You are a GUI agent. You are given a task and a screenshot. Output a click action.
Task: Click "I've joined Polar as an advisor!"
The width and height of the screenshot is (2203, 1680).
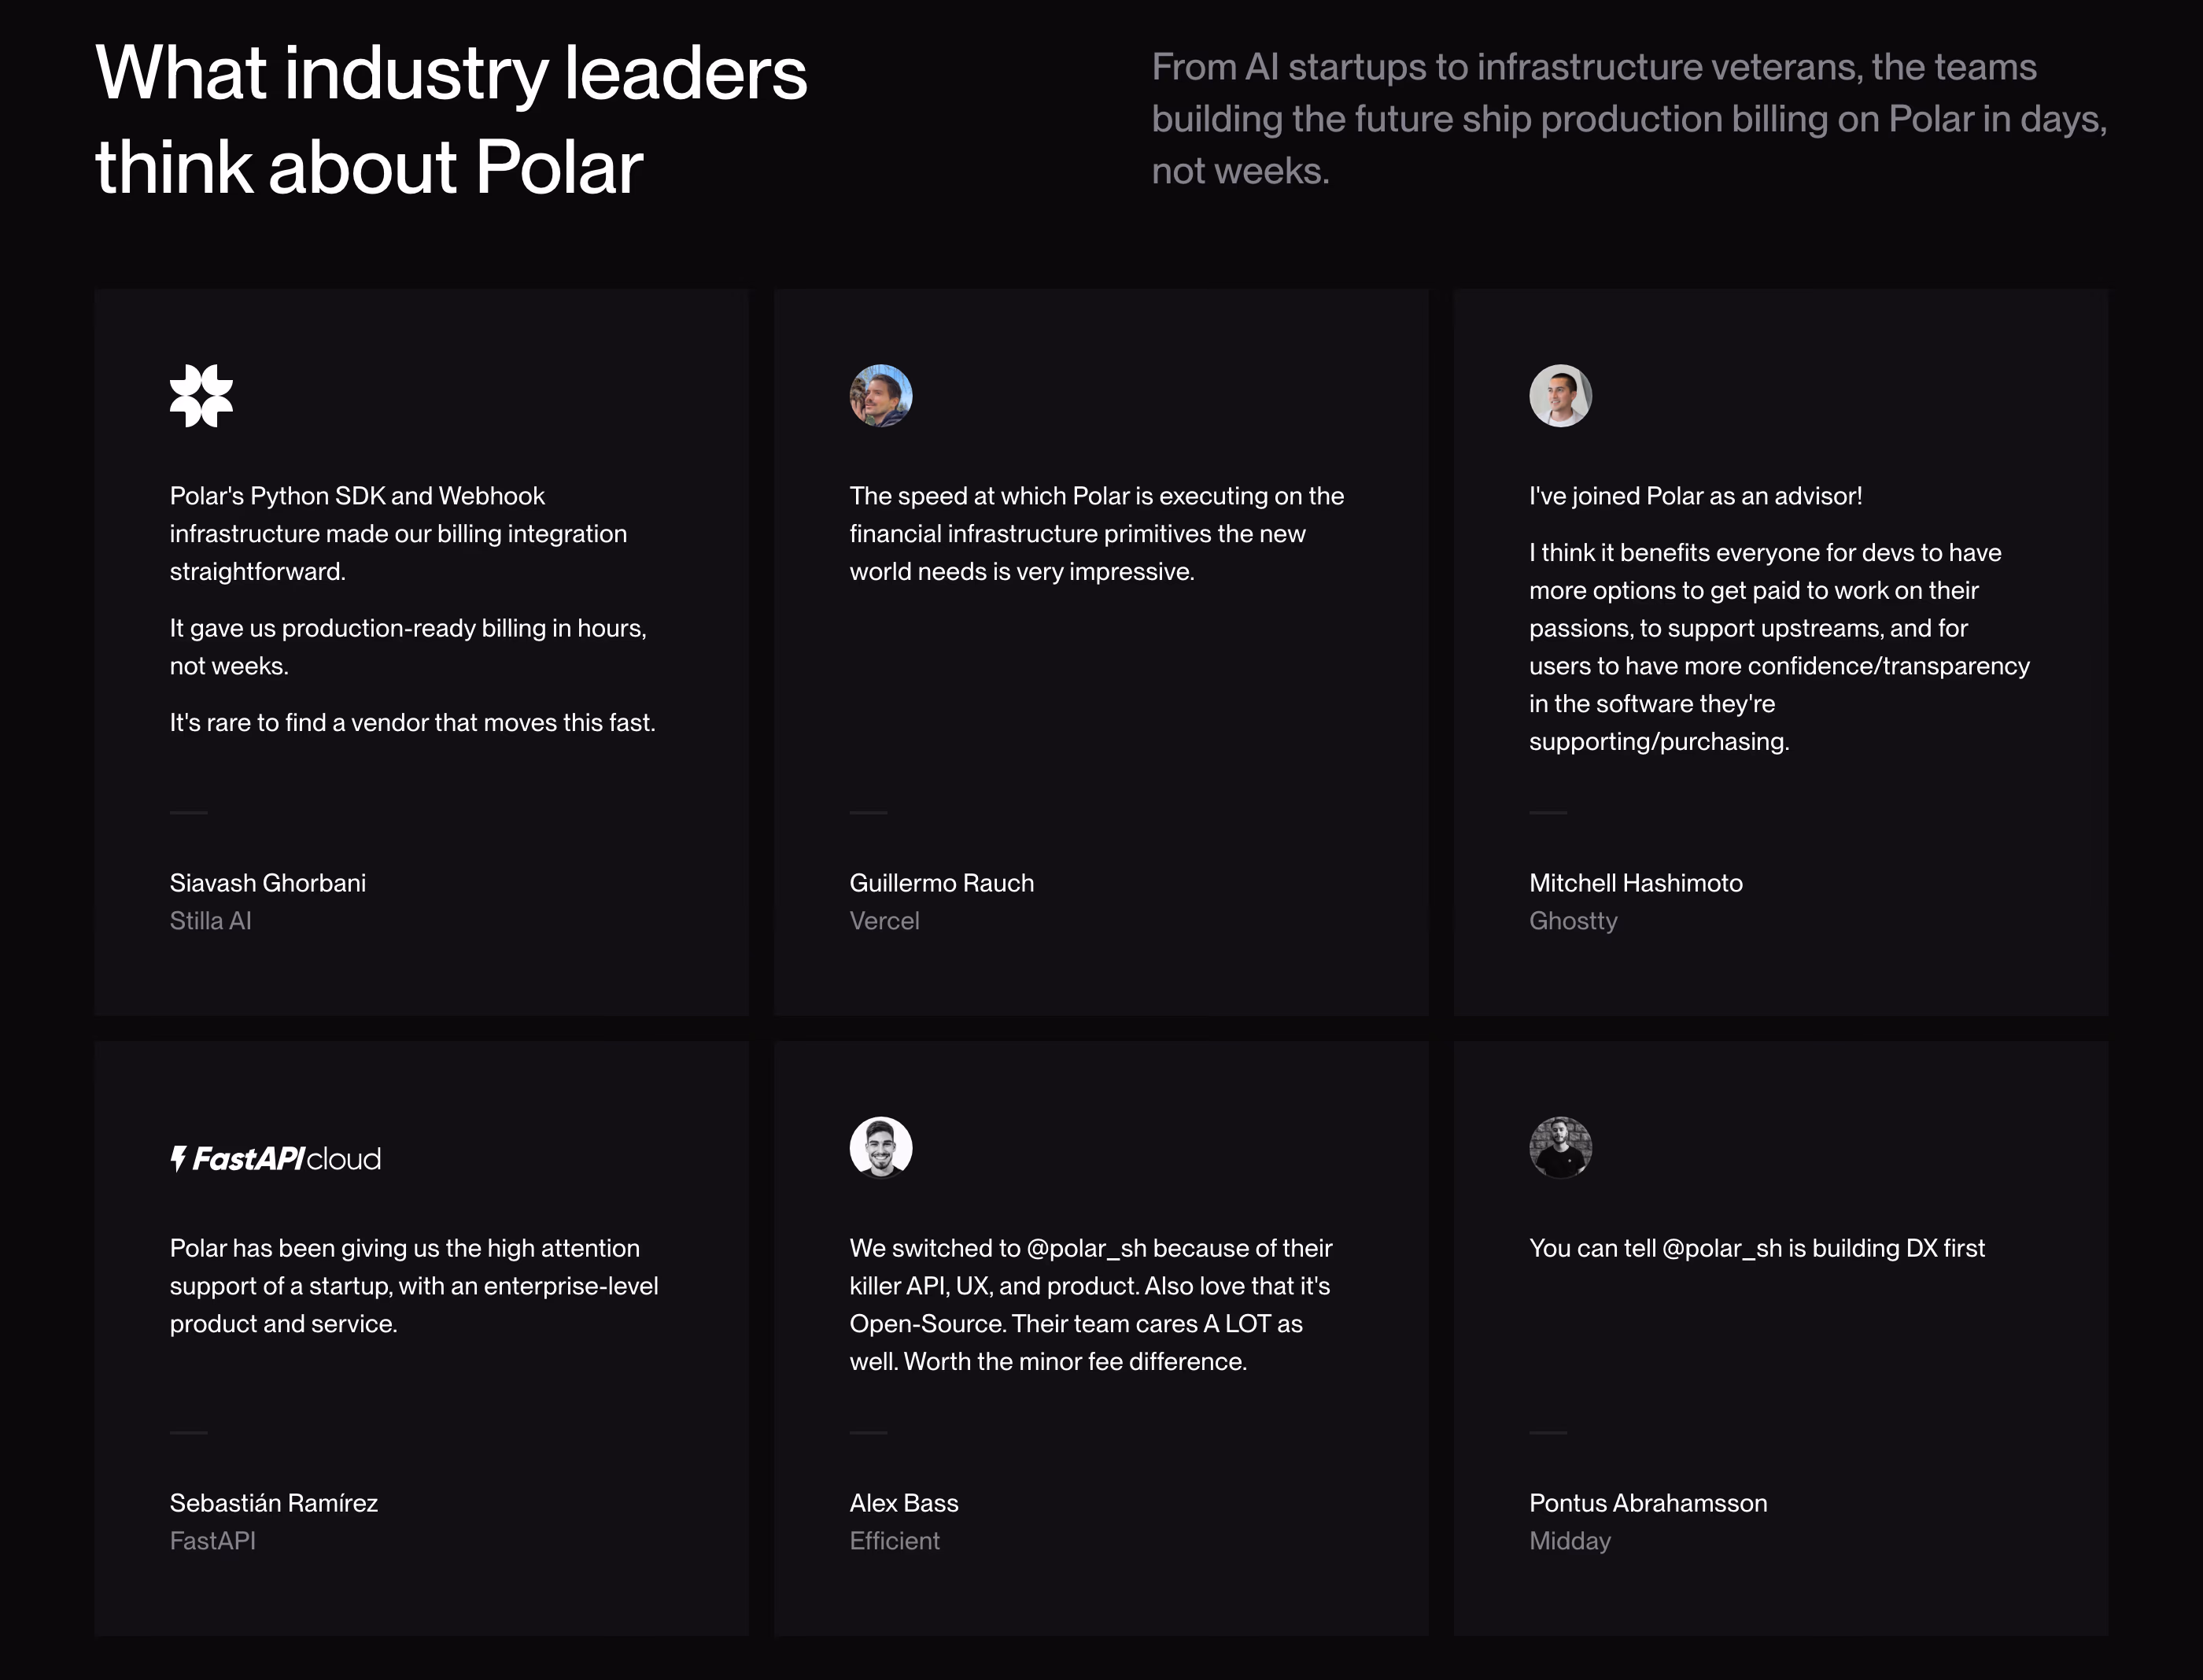point(1695,496)
